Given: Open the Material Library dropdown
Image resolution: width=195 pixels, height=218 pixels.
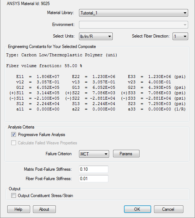Looking at the screenshot, I should (133, 13).
